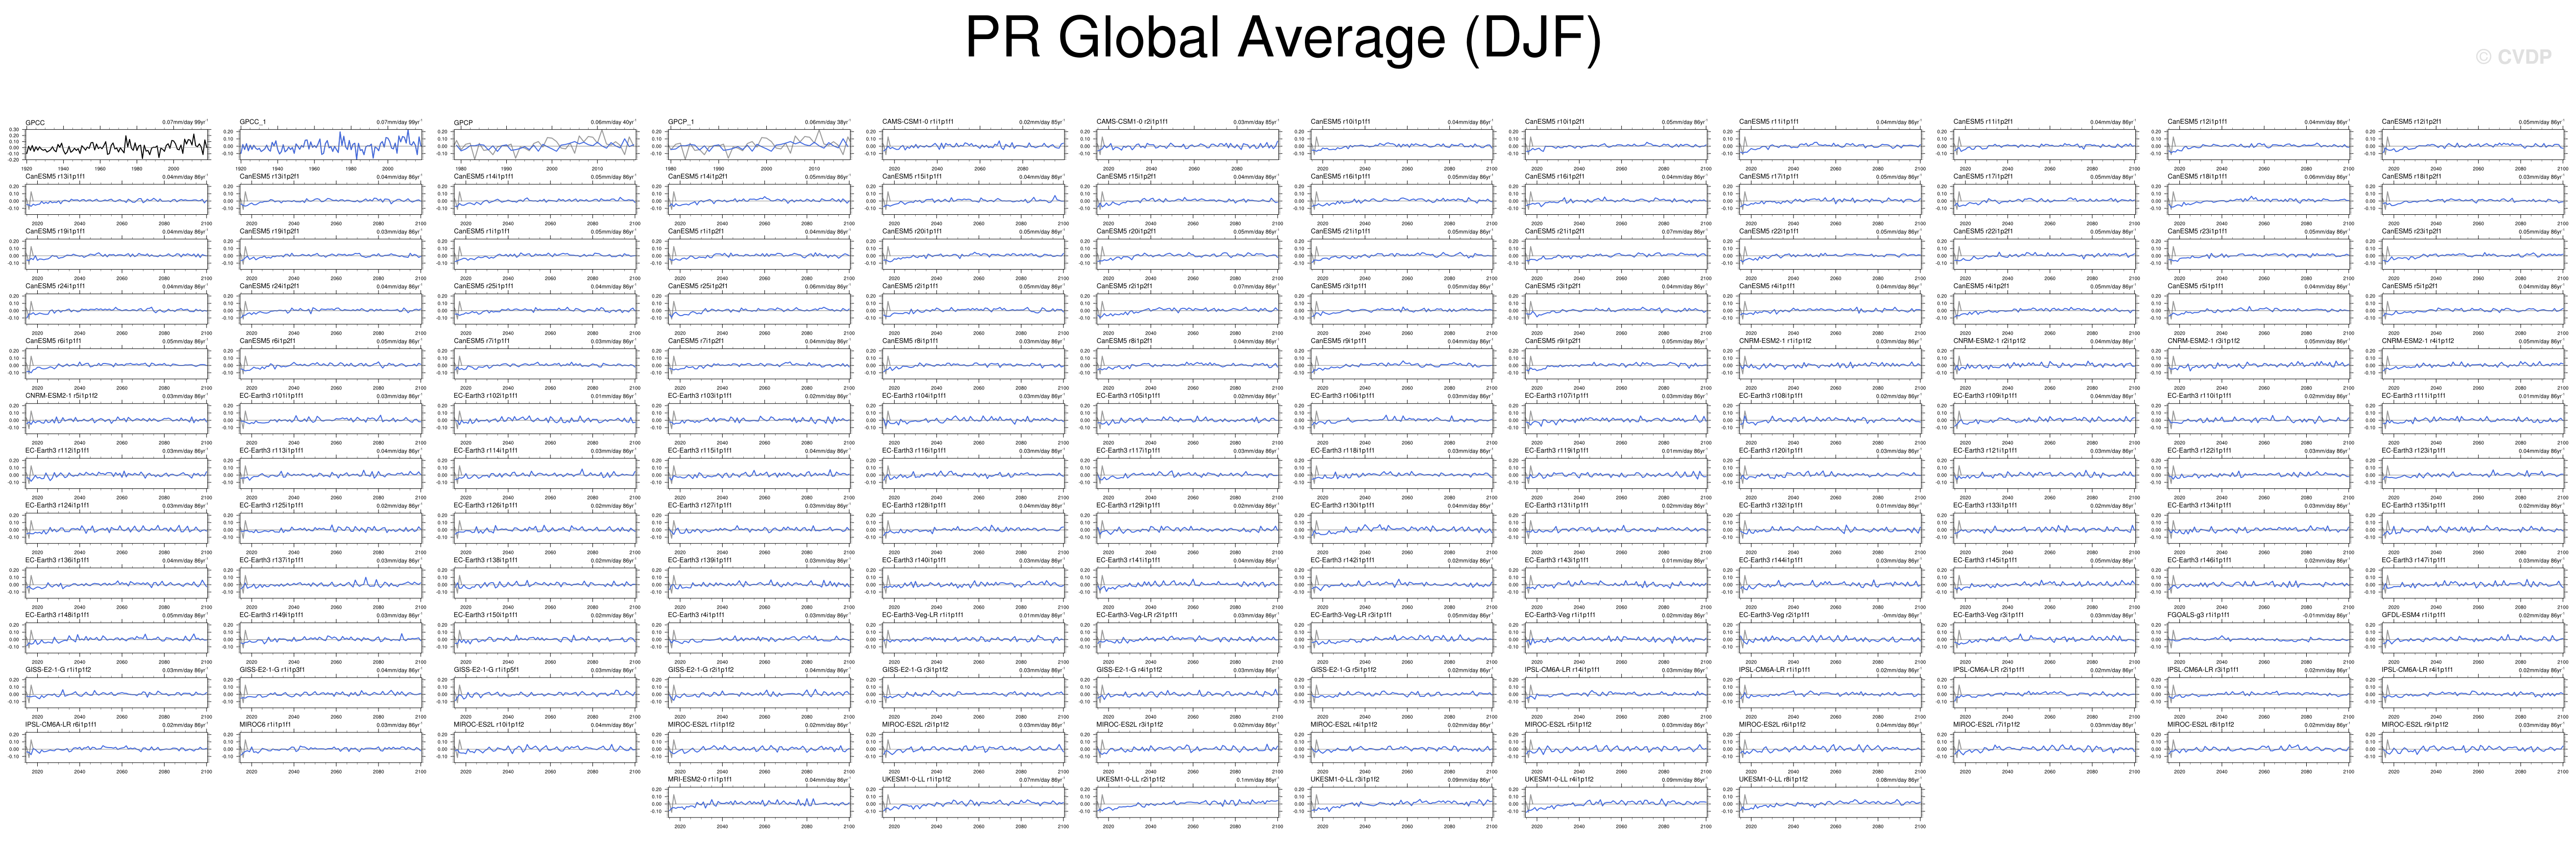Click the CanESM5 r25i1p2f1 plot
The image size is (2576, 843).
759,311
